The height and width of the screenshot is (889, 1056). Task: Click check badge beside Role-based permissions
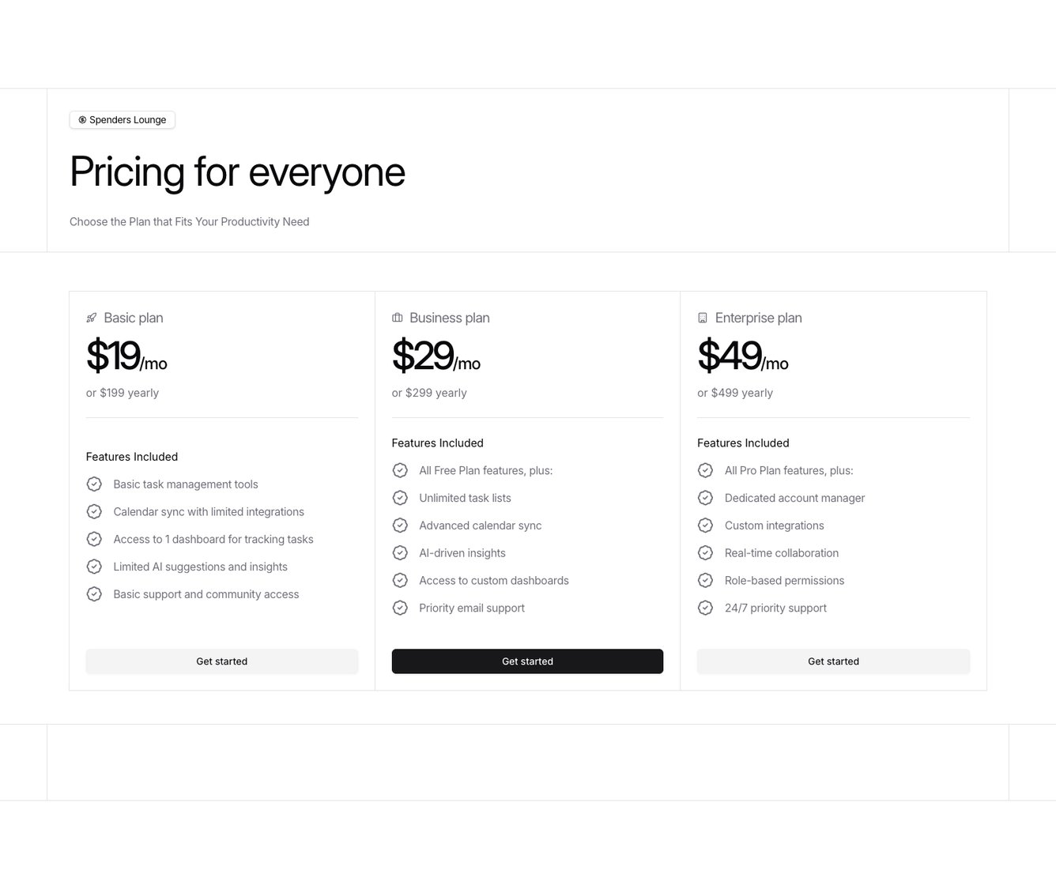706,581
